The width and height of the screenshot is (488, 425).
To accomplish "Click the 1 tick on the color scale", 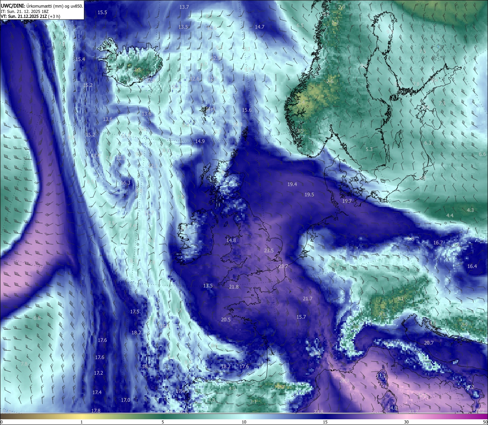I will pos(82,422).
